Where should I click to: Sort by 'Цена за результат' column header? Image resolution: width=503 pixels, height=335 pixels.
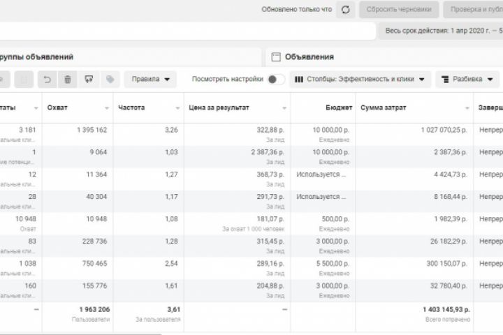pyautogui.click(x=219, y=108)
